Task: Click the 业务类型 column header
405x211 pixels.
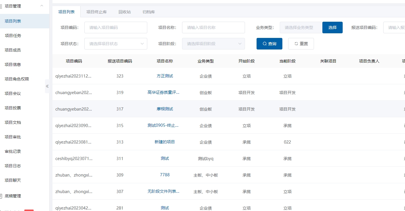Action: pyautogui.click(x=206, y=61)
